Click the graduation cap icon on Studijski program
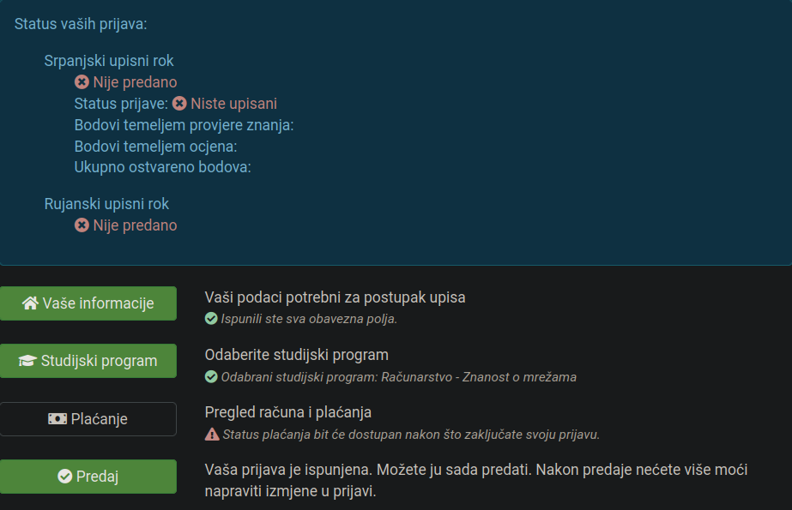Image resolution: width=792 pixels, height=510 pixels. point(27,361)
